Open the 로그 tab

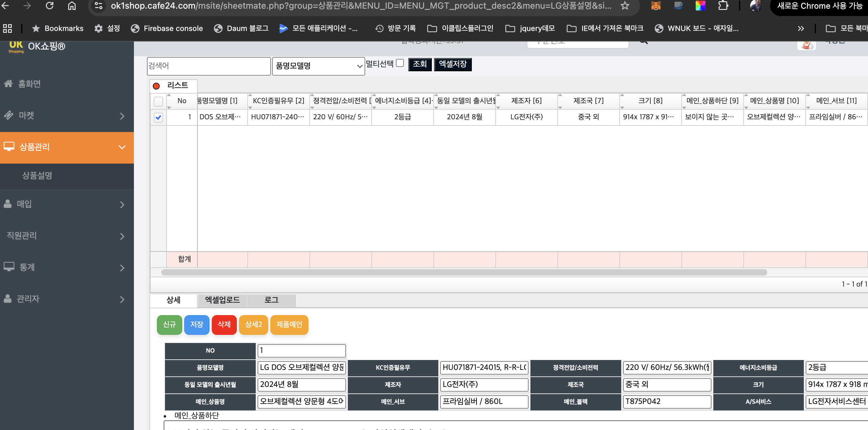tap(271, 300)
